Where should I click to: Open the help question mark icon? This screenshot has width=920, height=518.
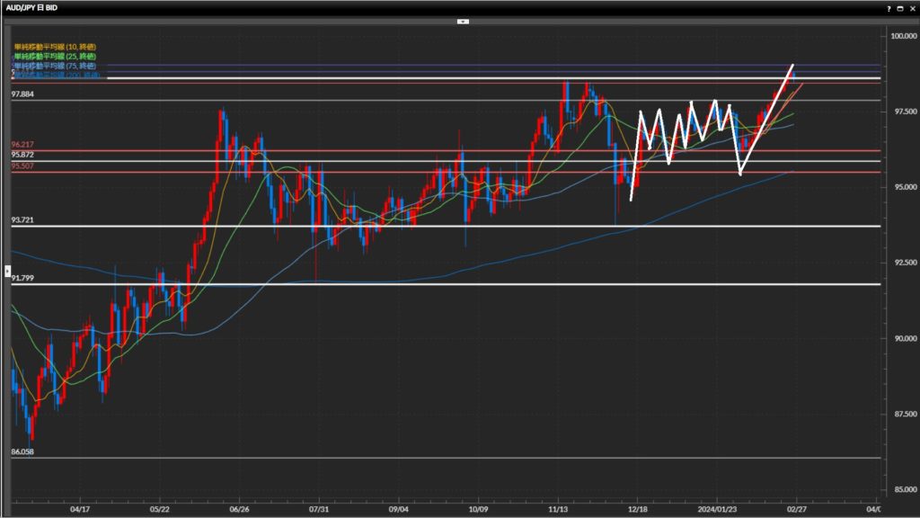tap(889, 7)
